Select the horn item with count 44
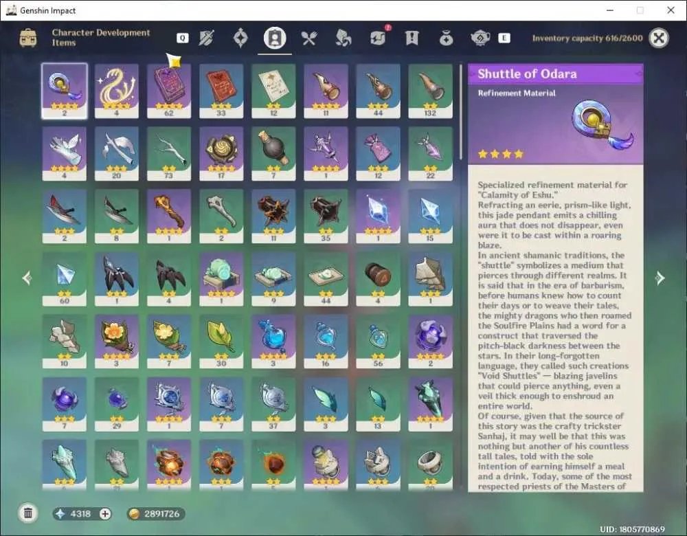The height and width of the screenshot is (536, 687). [378, 91]
